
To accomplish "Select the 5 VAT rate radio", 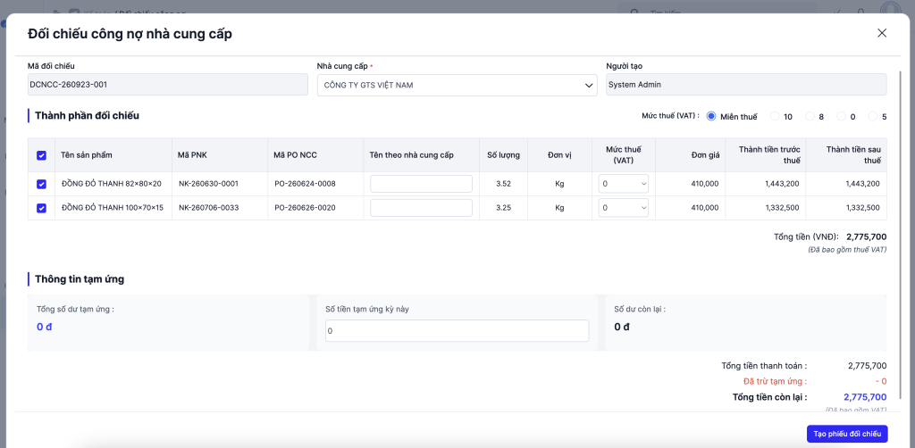I will (873, 117).
